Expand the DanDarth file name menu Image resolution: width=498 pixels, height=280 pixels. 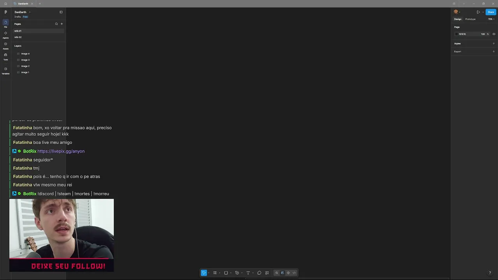click(x=30, y=12)
